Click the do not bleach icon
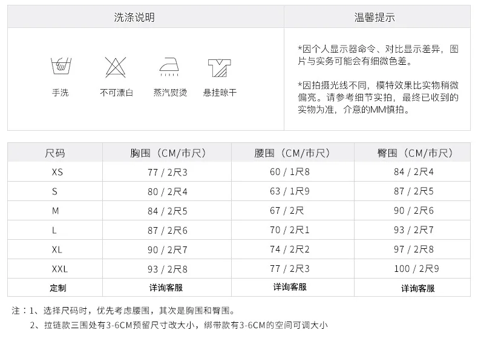This screenshot has height=350, width=478. point(116,67)
